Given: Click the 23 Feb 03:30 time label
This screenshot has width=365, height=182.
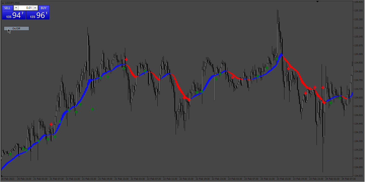Looking at the screenshot, I should point(235,179).
